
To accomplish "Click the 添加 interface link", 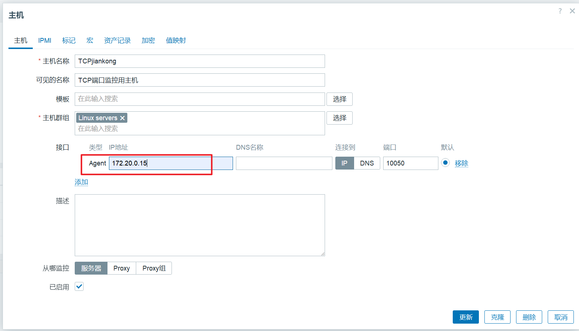I will pos(81,182).
